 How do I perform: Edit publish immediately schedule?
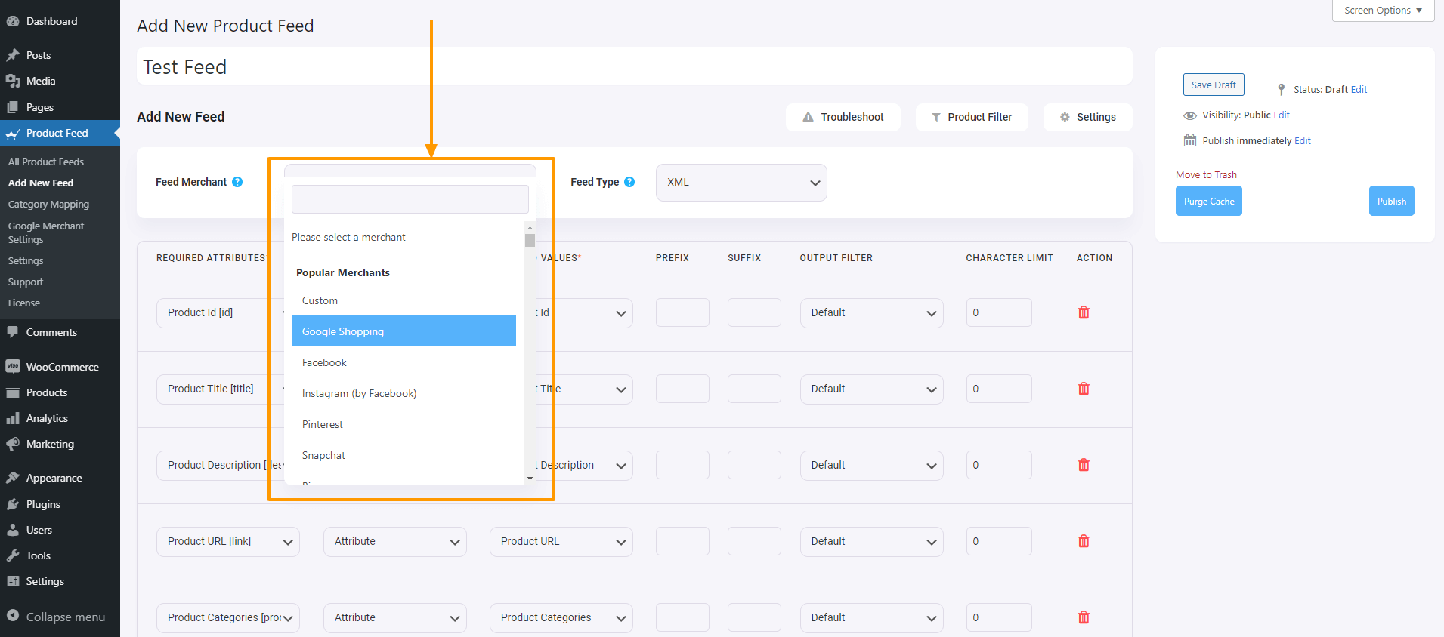1303,140
